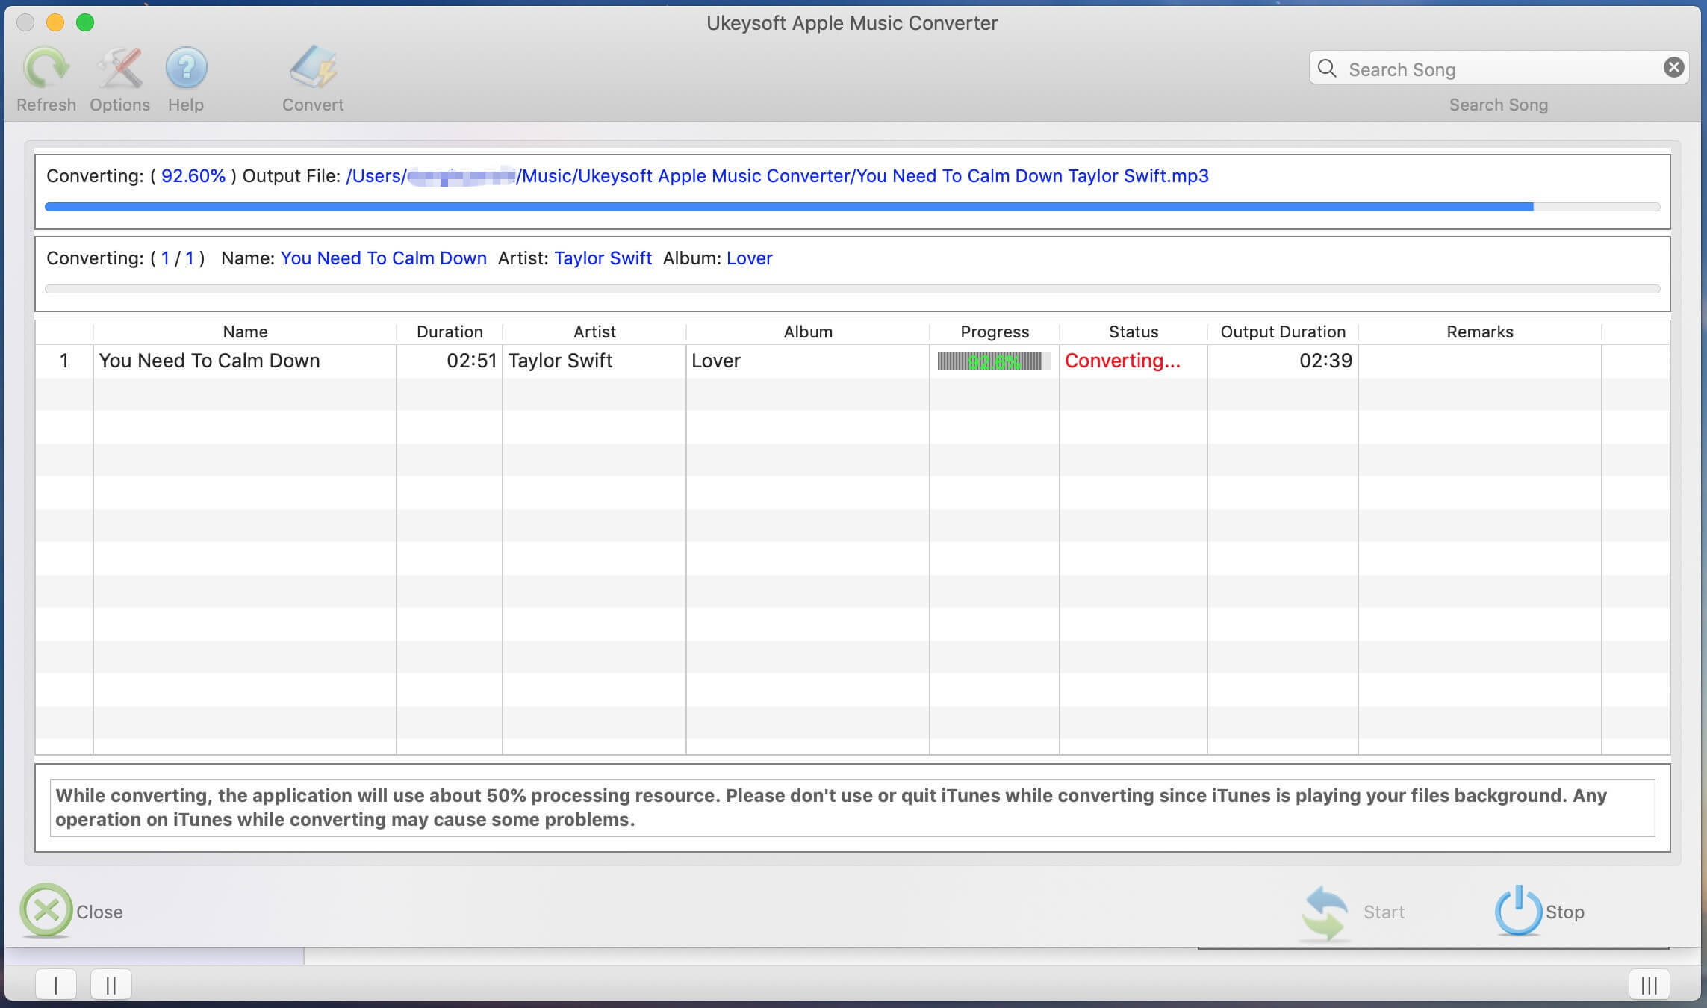
Task: Click the Remarks column header
Action: click(x=1479, y=332)
